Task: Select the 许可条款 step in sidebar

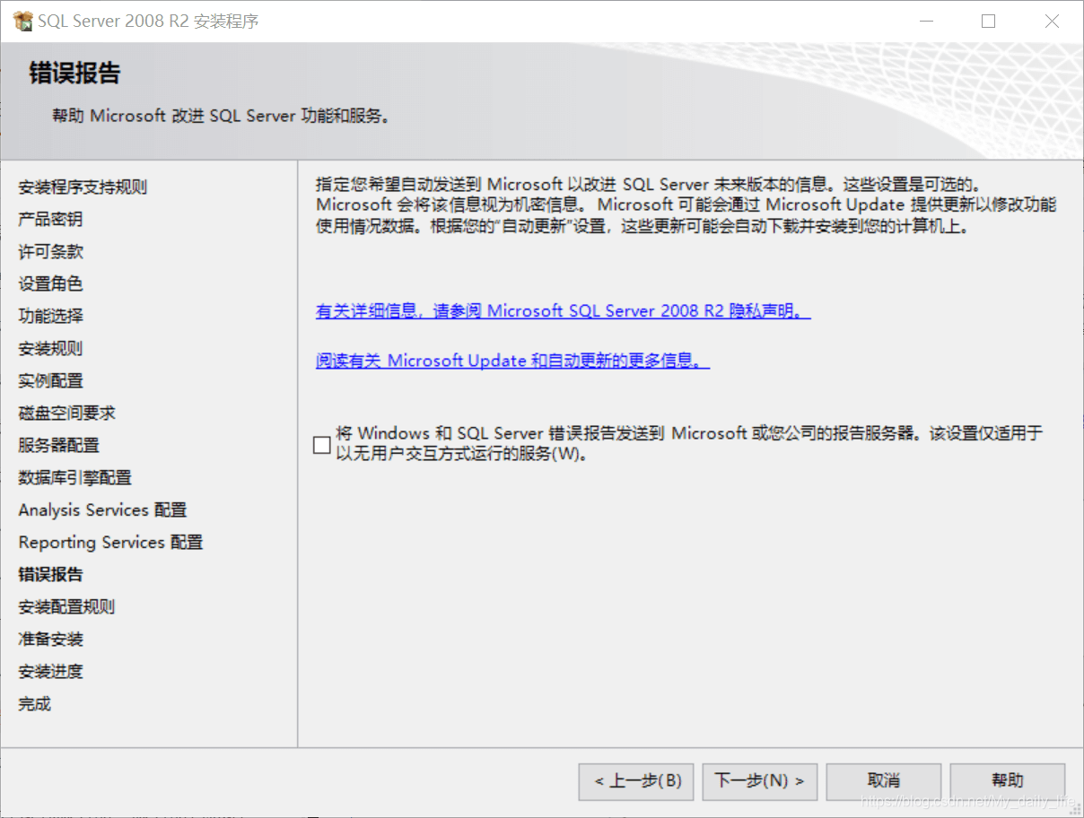Action: click(50, 252)
